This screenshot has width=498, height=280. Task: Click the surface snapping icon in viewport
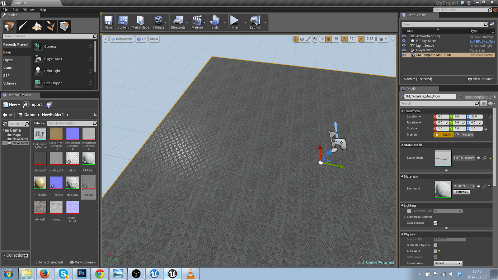[x=322, y=39]
